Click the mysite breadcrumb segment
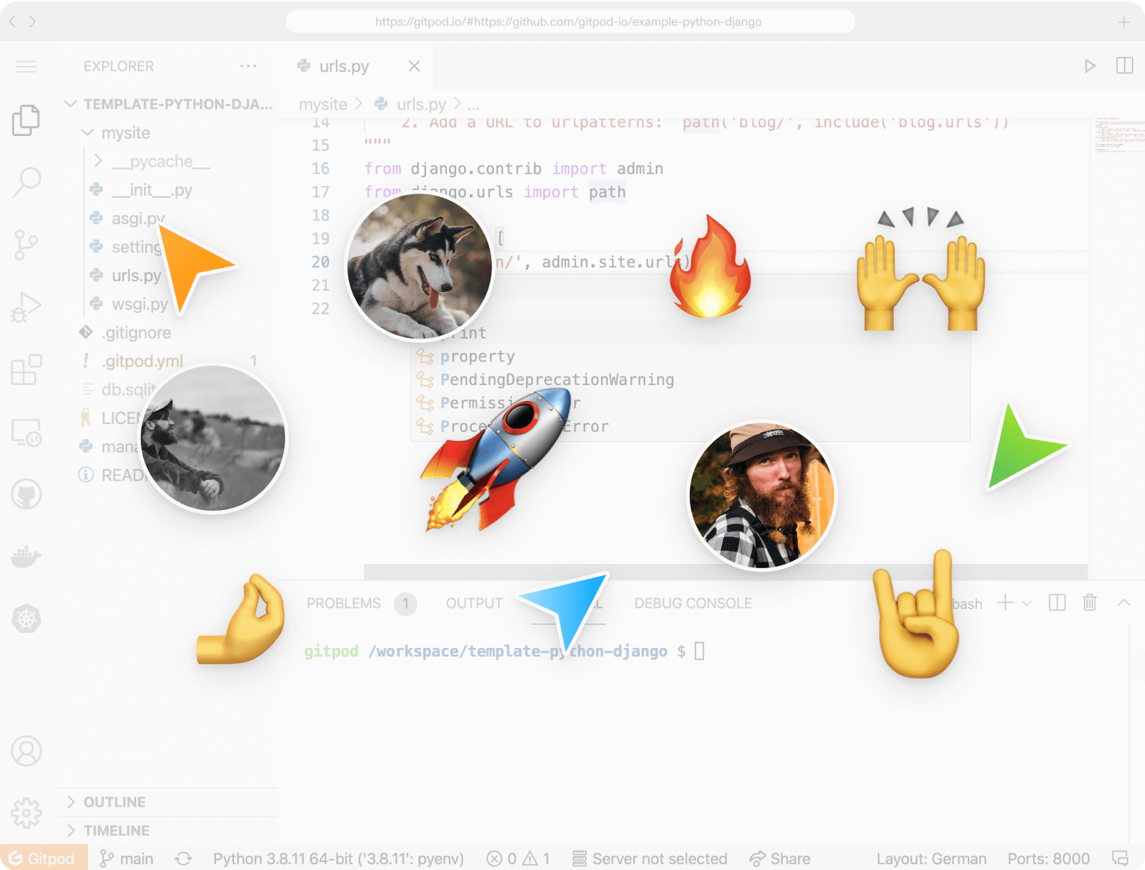Viewport: 1145px width, 870px height. tap(323, 104)
